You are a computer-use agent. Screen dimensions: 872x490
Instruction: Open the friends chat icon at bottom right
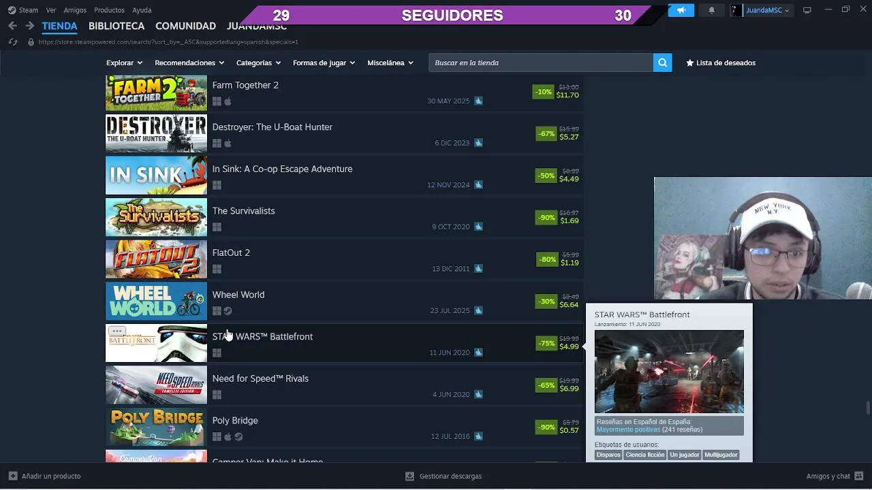click(x=858, y=476)
